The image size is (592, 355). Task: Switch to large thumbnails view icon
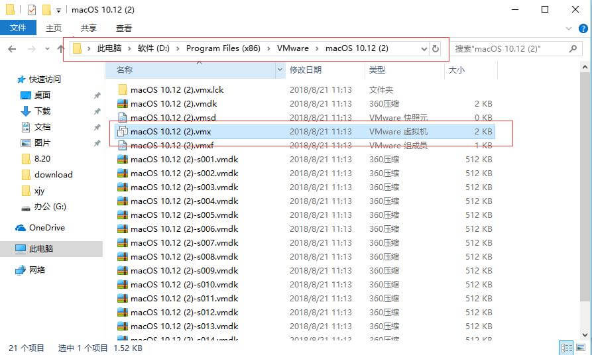(x=581, y=348)
